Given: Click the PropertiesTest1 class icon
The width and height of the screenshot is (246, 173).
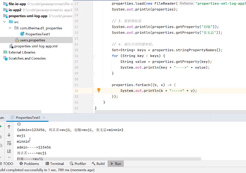Looking at the screenshot, I should pos(22,34).
